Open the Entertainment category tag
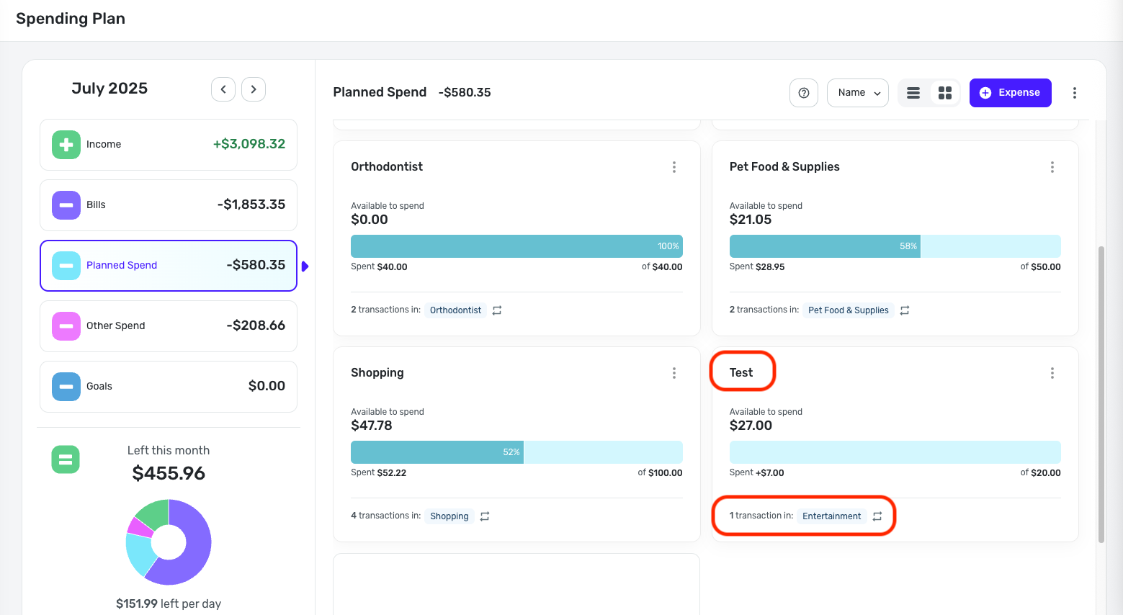 click(x=831, y=516)
